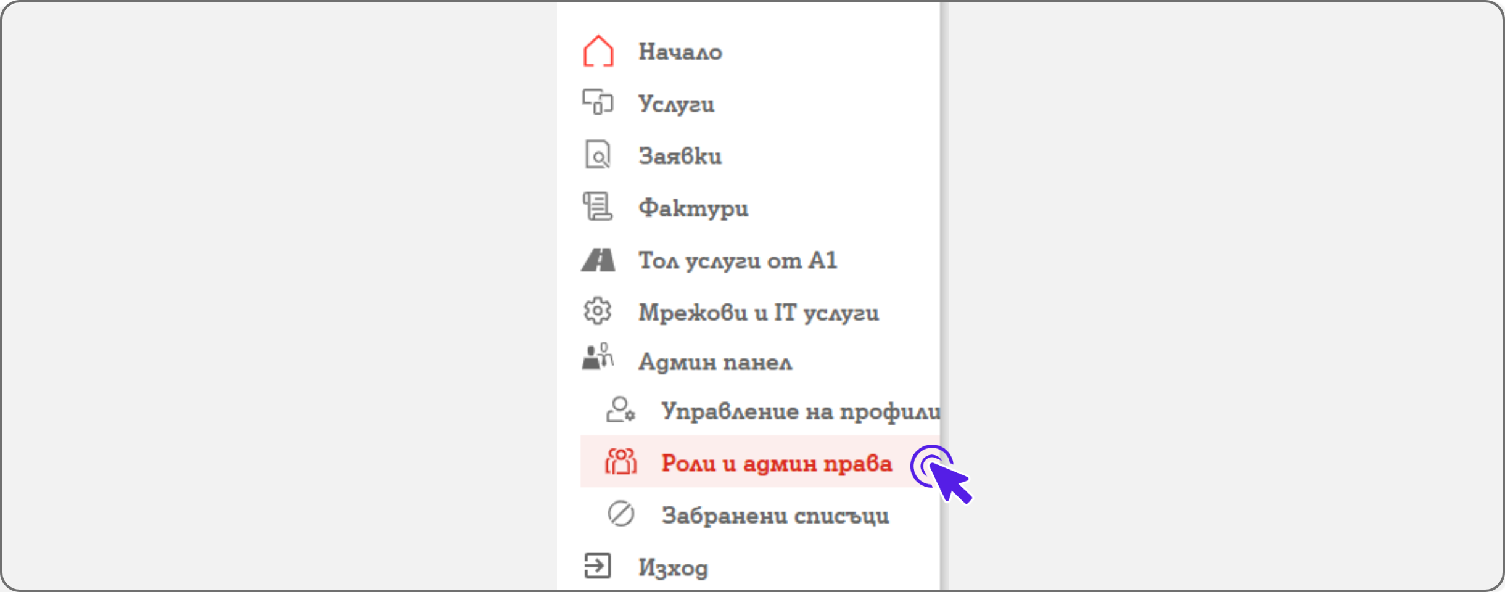Click the gear icon beside Мрежови и IT услуги
This screenshot has width=1505, height=592.
pos(597,311)
